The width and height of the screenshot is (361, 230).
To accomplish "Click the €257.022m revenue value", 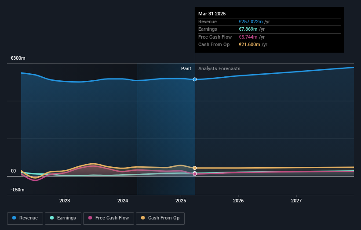I will (251, 22).
